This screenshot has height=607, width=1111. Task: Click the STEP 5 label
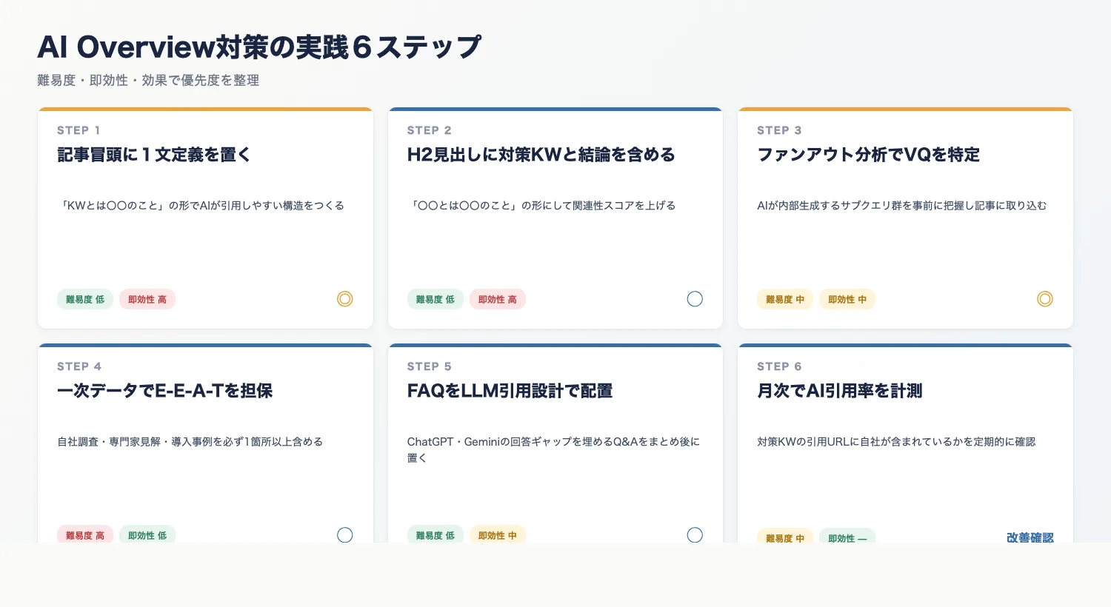430,366
